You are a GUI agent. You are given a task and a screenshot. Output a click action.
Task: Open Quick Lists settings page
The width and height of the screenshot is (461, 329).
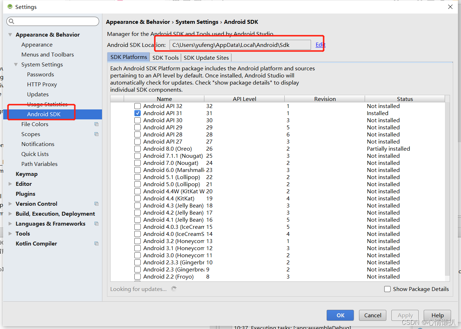tap(35, 154)
